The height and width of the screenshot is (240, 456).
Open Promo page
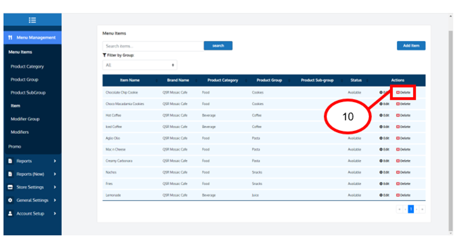(x=15, y=146)
